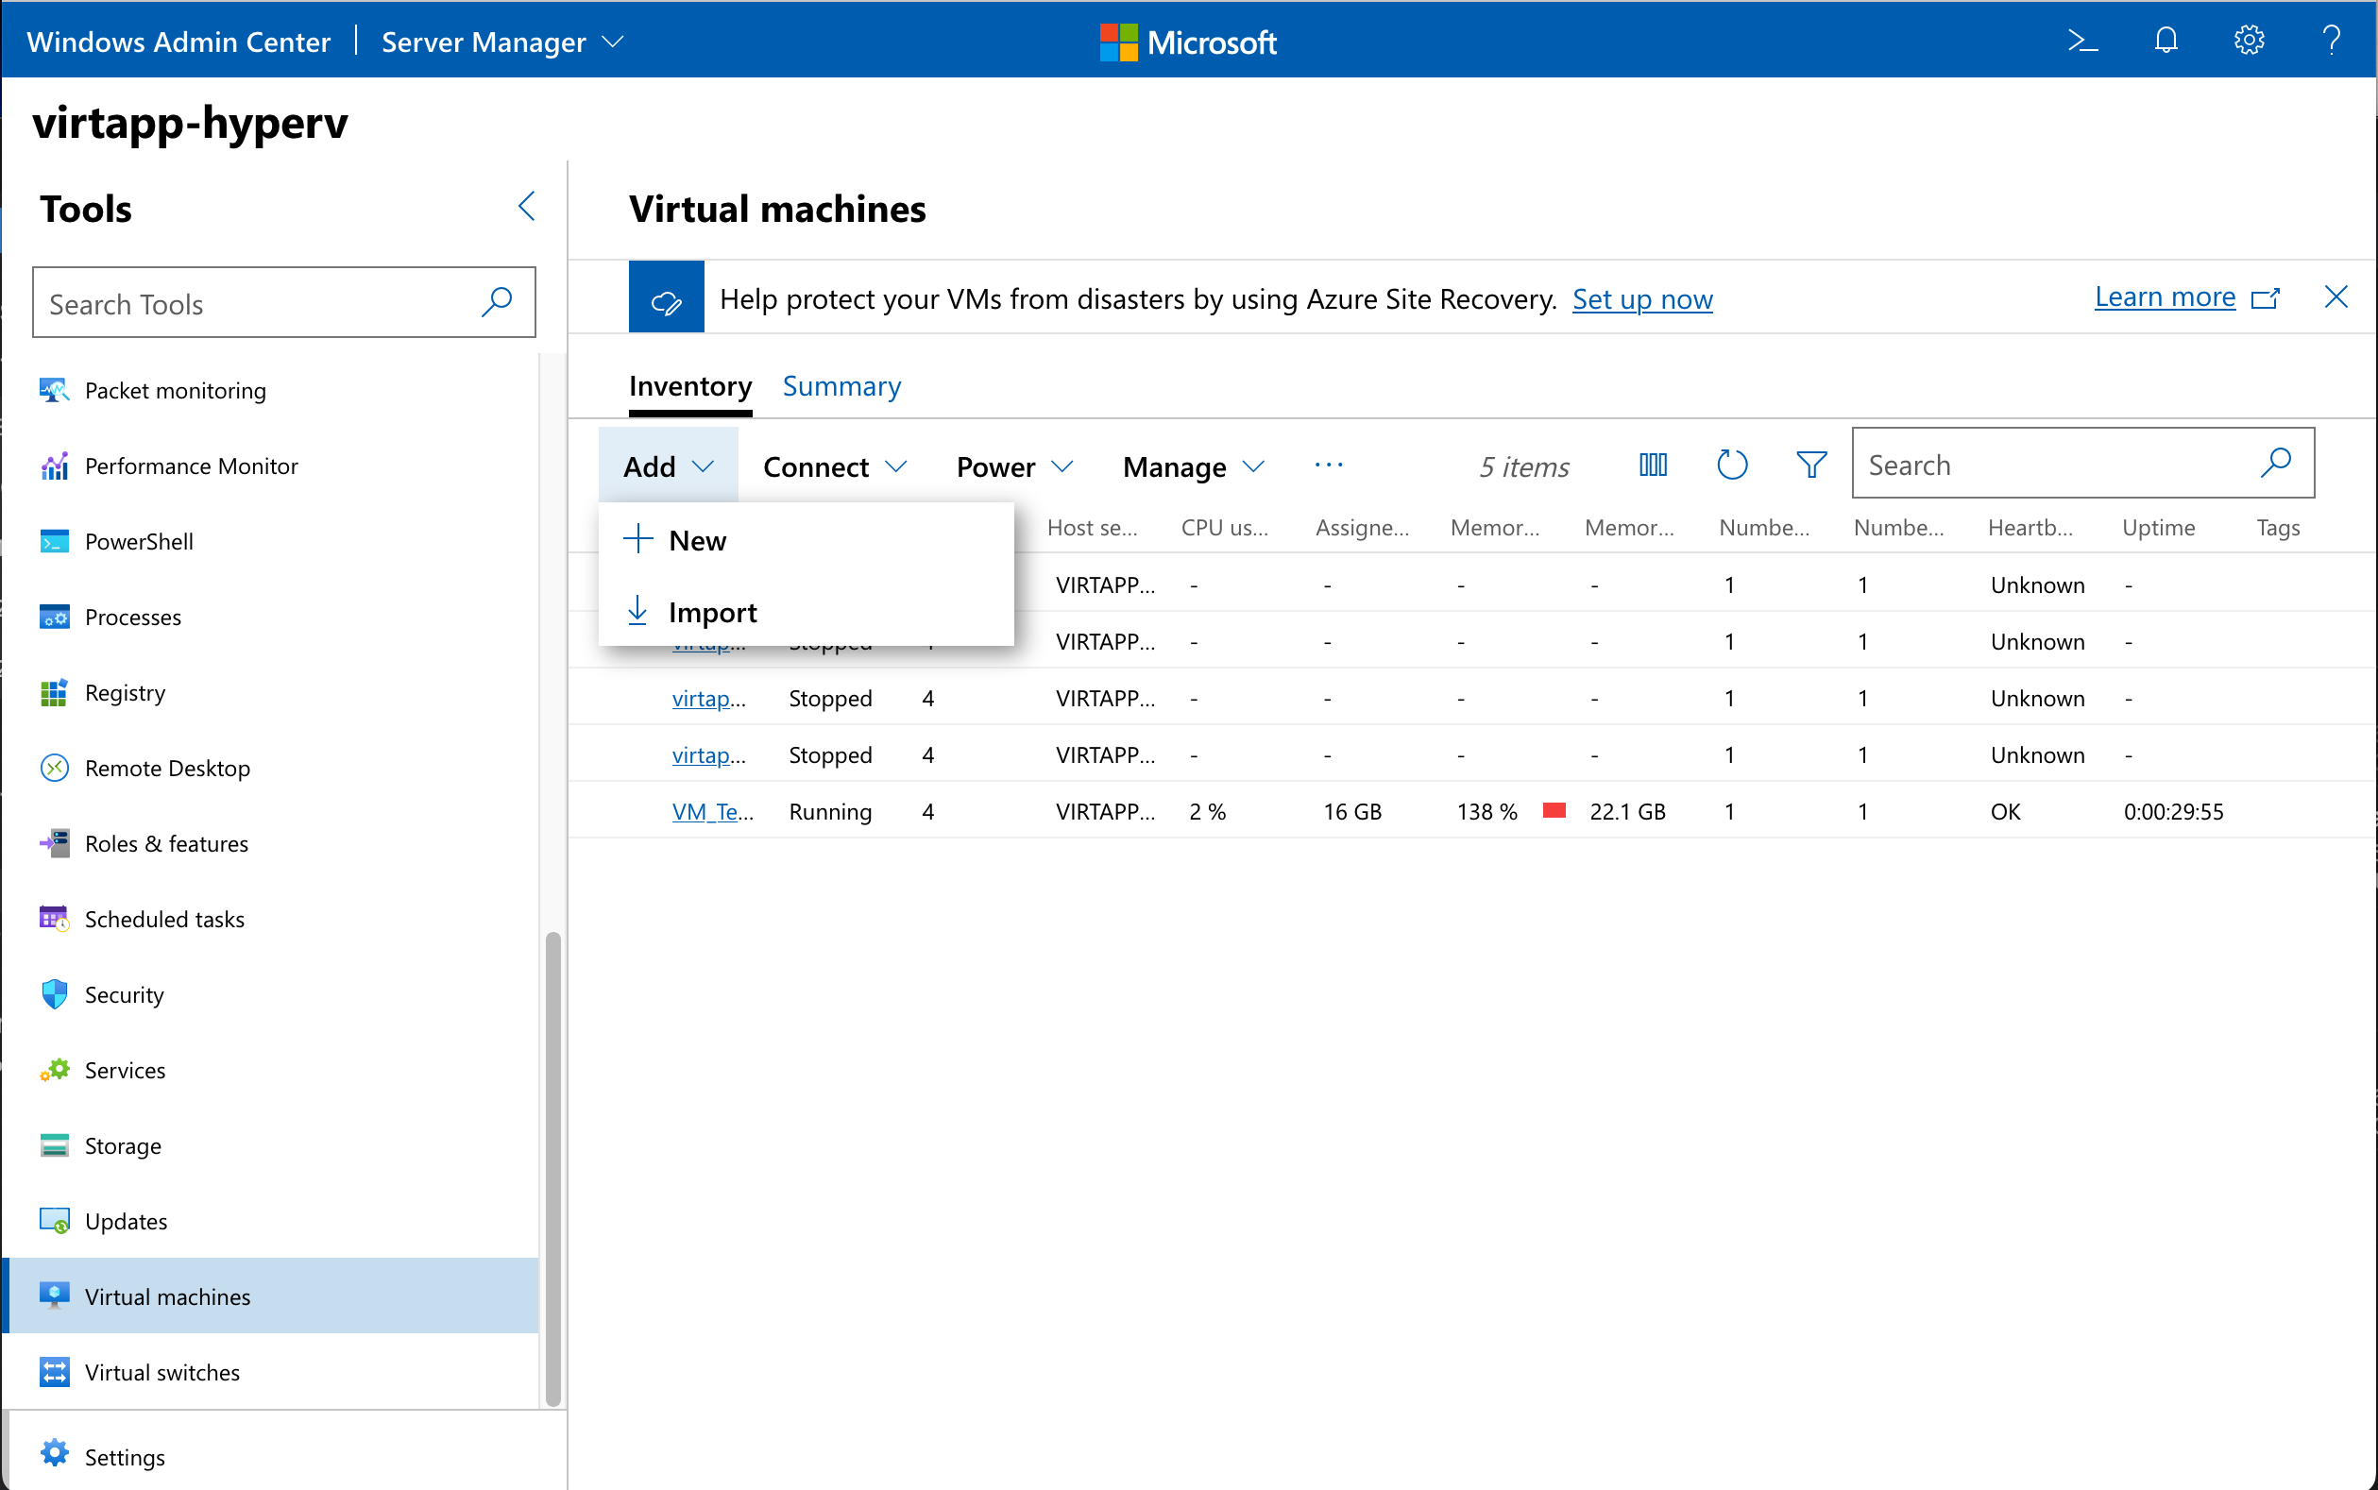Image resolution: width=2378 pixels, height=1490 pixels.
Task: Collapse the Tools panel arrow
Action: pos(527,207)
